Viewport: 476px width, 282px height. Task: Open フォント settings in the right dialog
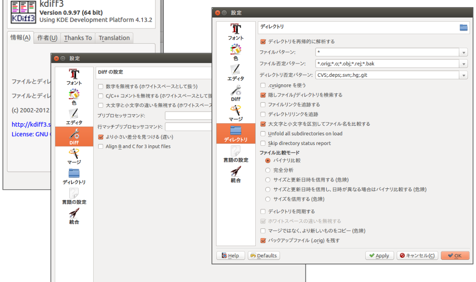pyautogui.click(x=236, y=32)
